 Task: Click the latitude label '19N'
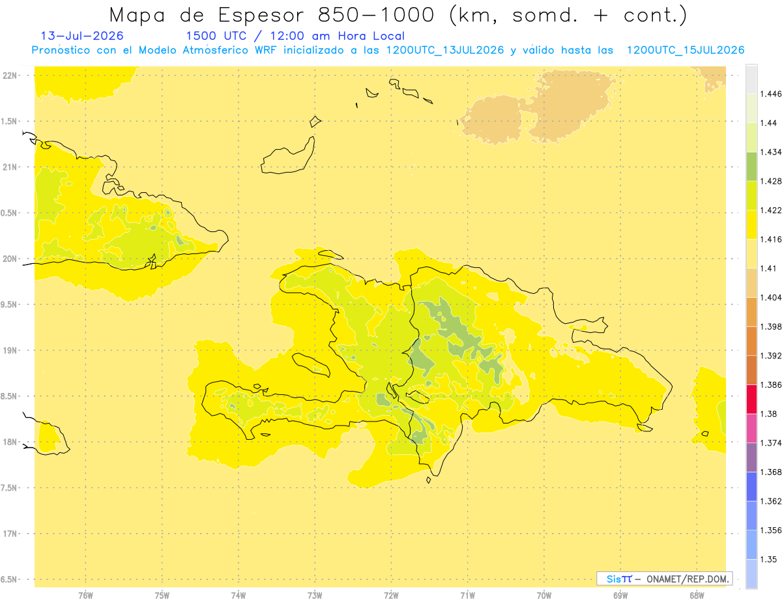(x=10, y=351)
